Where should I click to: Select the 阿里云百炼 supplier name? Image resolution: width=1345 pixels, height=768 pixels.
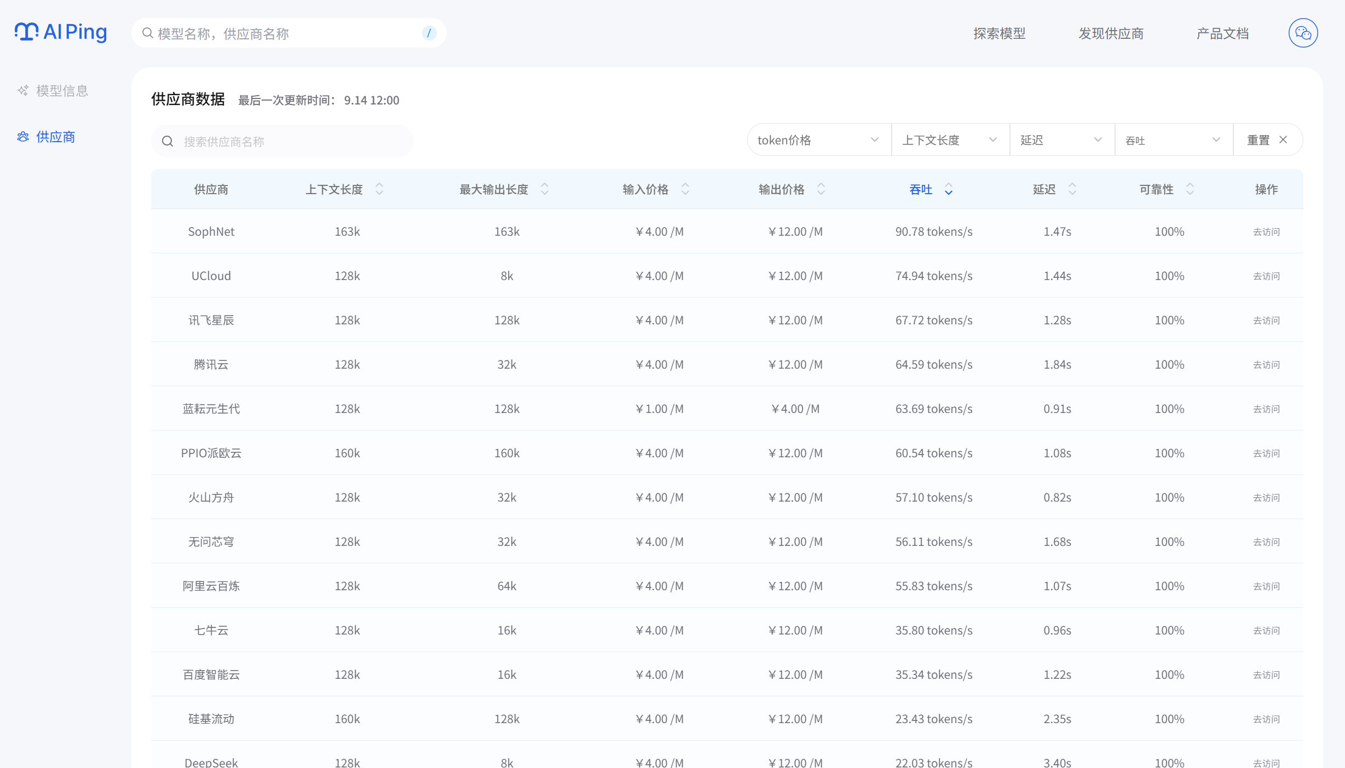point(211,586)
